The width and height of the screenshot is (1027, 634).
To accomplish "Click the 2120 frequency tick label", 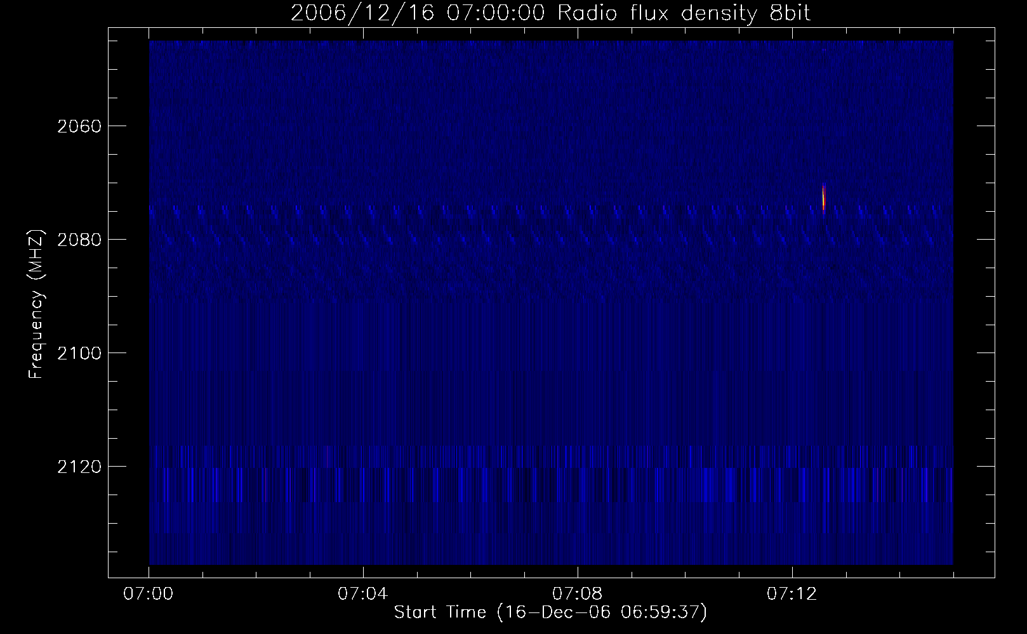I will click(x=79, y=467).
